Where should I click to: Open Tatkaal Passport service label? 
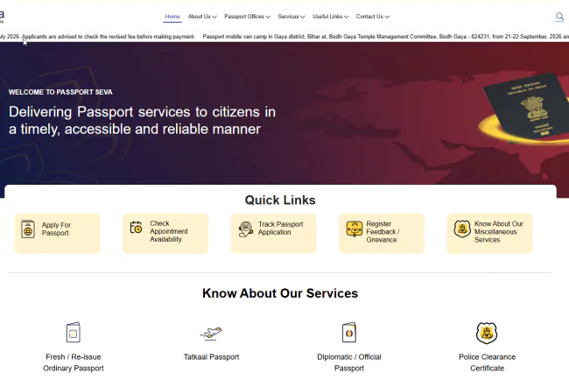(x=211, y=357)
